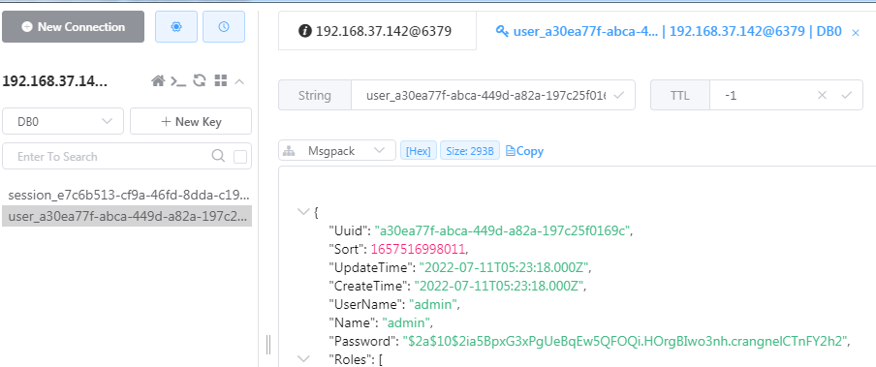Viewport: 876px width, 367px height.
Task: Click the Name value "admin"
Action: pos(406,322)
